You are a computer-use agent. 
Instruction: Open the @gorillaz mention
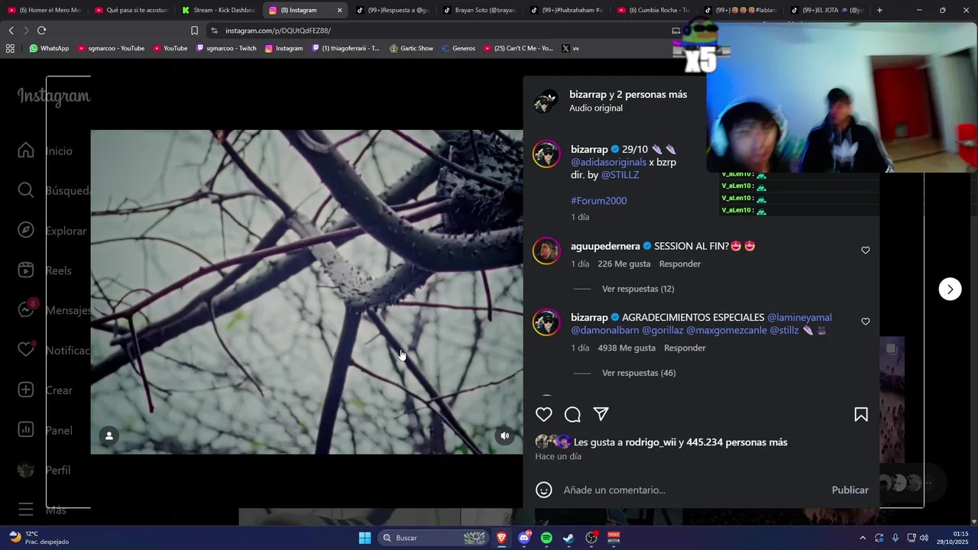click(662, 330)
